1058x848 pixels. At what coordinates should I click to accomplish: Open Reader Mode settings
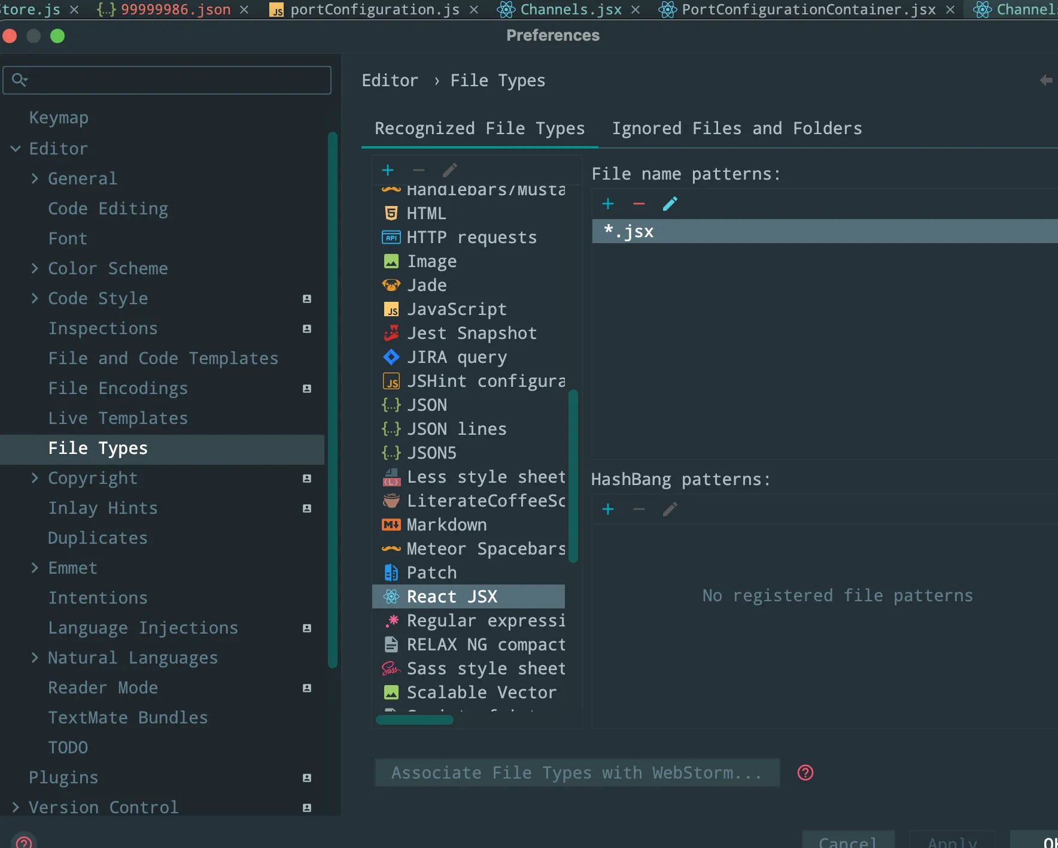click(103, 688)
